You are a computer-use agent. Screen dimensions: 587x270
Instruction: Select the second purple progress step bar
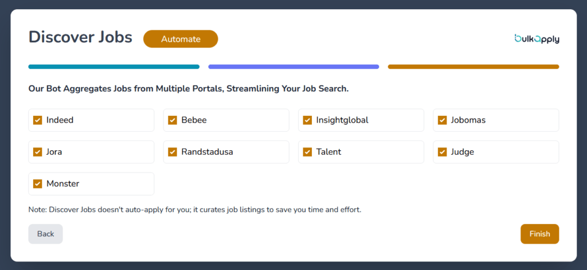pos(293,67)
